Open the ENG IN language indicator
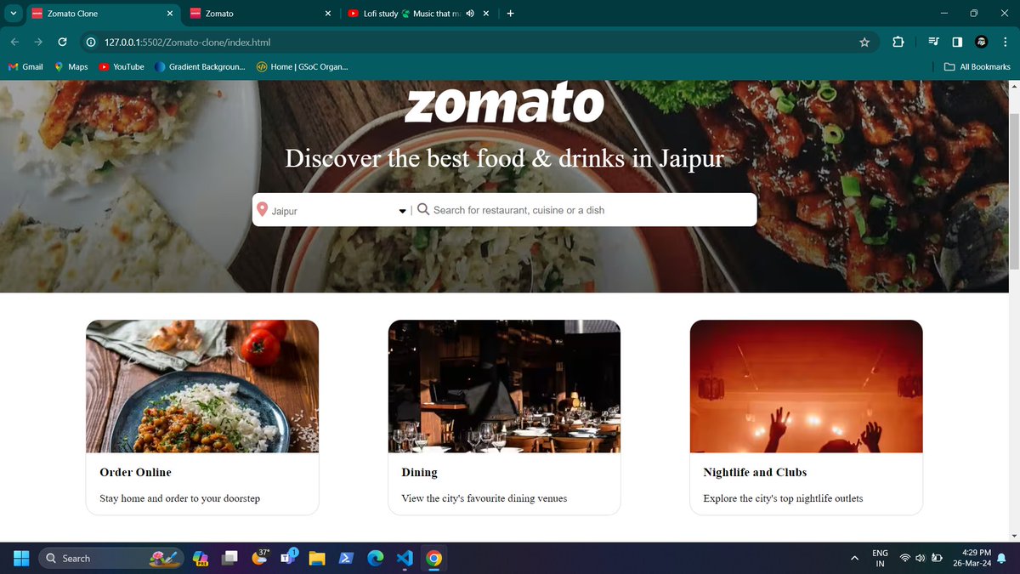The width and height of the screenshot is (1020, 574). [x=881, y=558]
